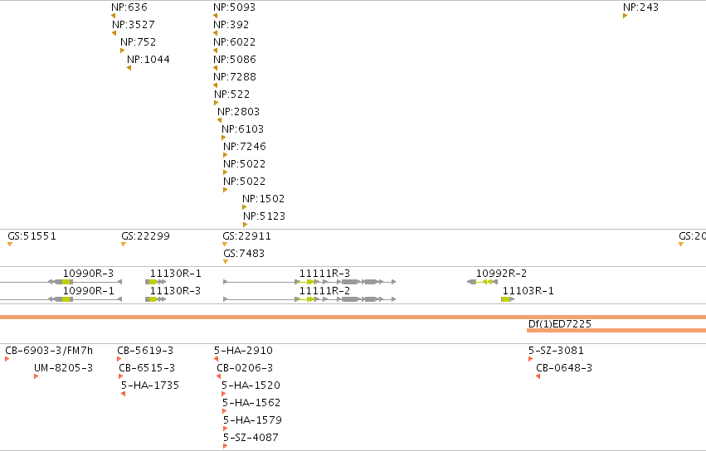This screenshot has width=706, height=451.
Task: Click the down-arrow marker below GS:22299
Action: (124, 245)
